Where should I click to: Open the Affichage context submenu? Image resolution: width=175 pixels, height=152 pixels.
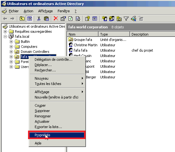57,92
